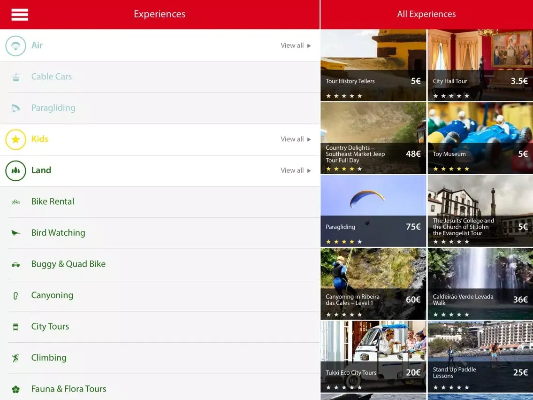Viewport: 533px width, 400px height.
Task: Expand View all for Air
Action: tap(296, 46)
